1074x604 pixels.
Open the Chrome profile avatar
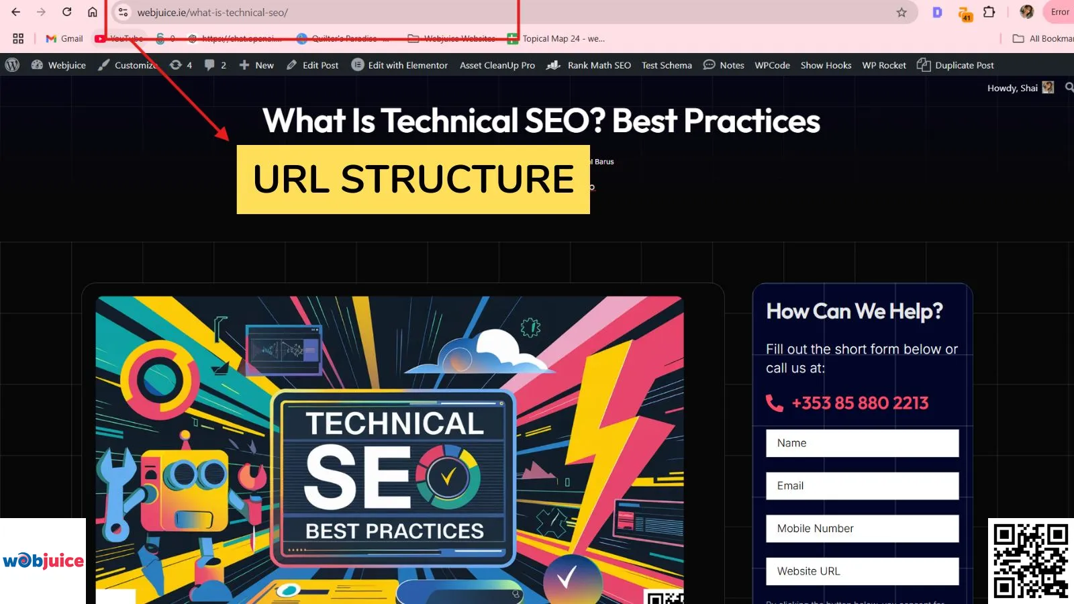(1026, 12)
